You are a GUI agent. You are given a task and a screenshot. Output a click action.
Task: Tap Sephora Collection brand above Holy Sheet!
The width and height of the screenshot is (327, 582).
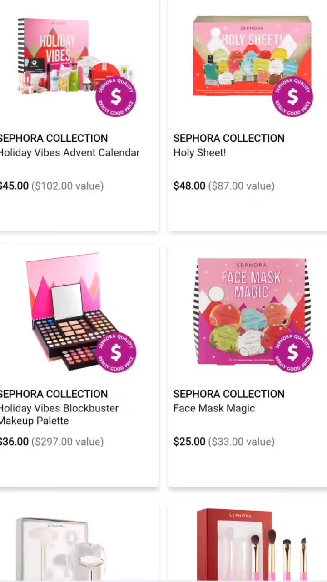click(x=229, y=138)
